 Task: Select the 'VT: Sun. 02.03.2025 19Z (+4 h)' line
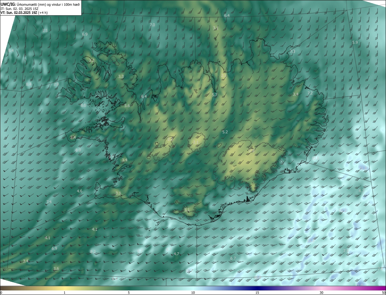tap(24, 13)
